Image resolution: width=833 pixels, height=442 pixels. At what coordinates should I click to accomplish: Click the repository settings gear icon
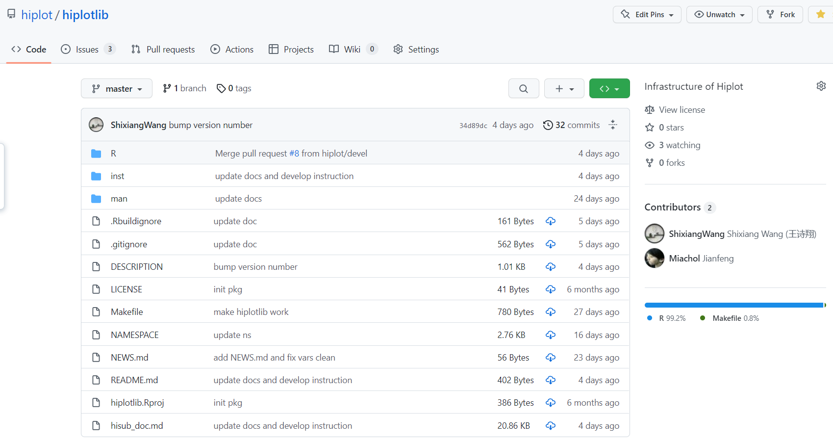click(x=821, y=86)
